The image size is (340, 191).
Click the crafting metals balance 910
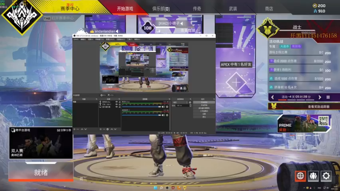point(319,11)
